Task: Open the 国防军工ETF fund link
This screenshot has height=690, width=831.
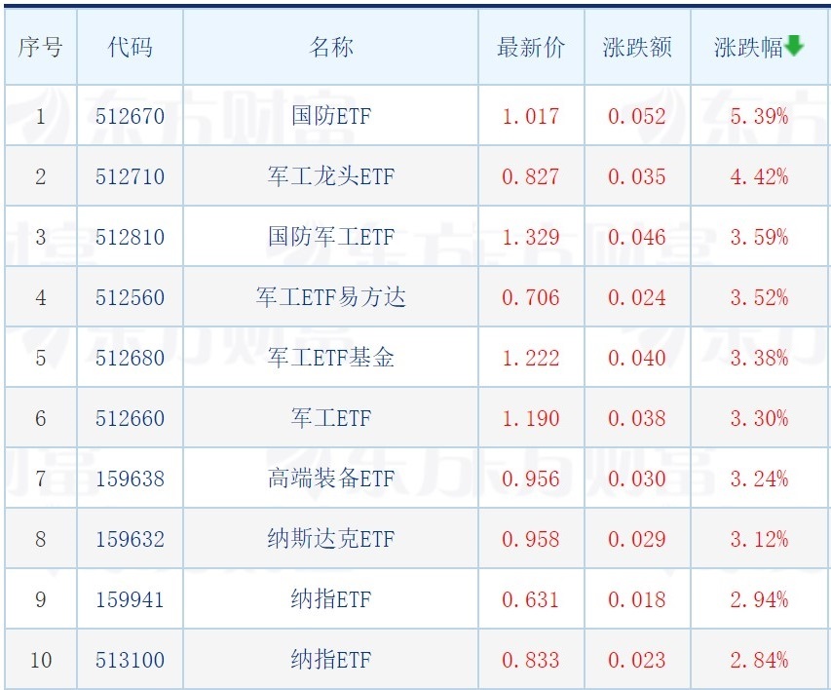Action: pos(330,237)
